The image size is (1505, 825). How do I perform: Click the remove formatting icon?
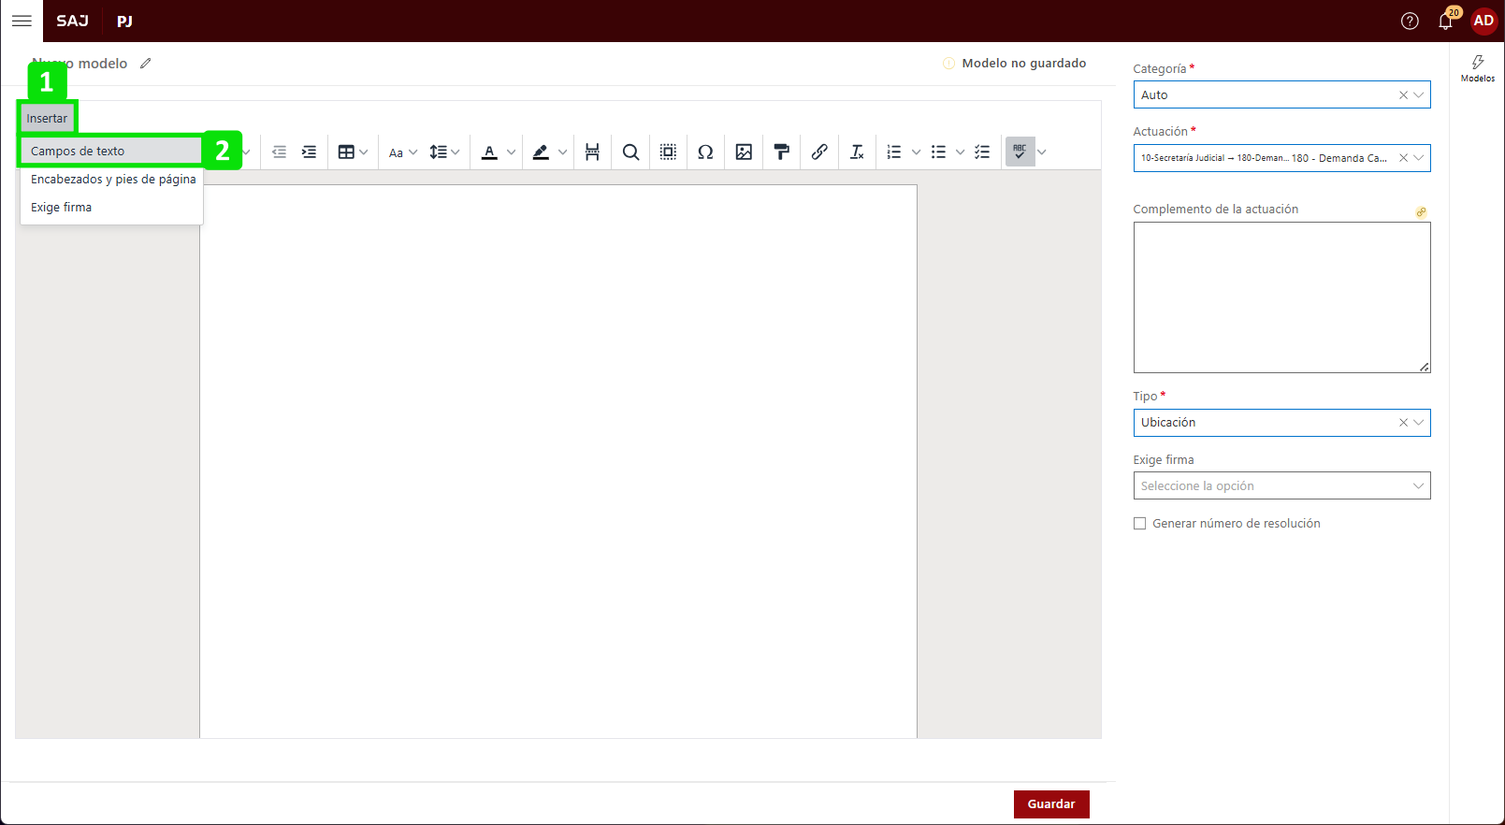click(x=857, y=152)
